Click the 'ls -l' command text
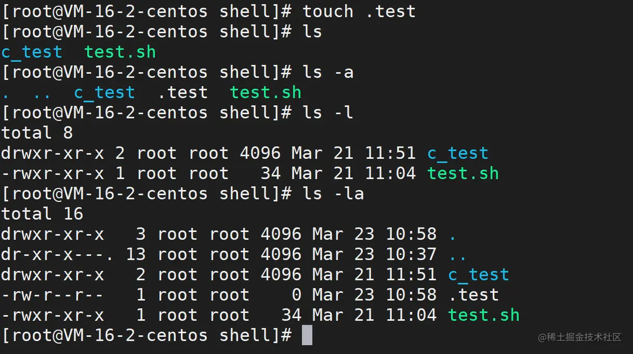The height and width of the screenshot is (354, 633). click(x=328, y=113)
